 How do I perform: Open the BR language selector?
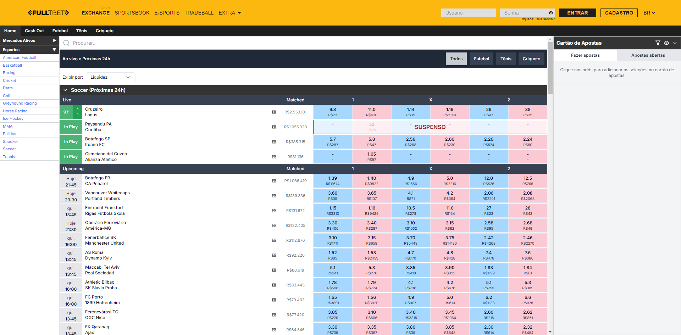pyautogui.click(x=649, y=13)
